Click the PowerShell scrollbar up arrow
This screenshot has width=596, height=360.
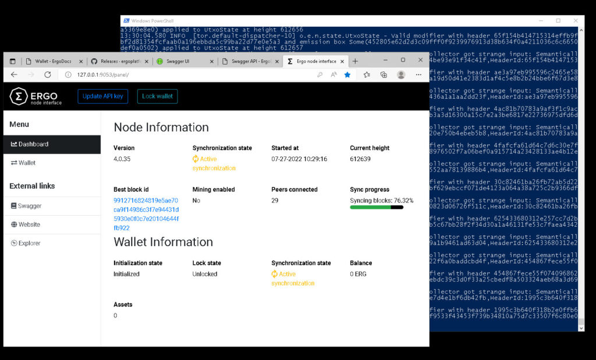(x=581, y=30)
